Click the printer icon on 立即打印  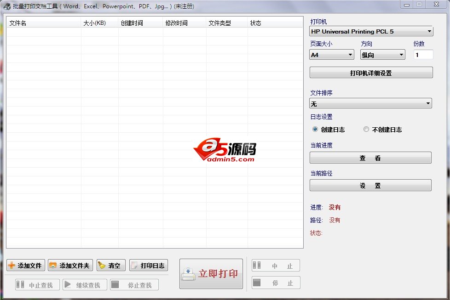point(188,274)
